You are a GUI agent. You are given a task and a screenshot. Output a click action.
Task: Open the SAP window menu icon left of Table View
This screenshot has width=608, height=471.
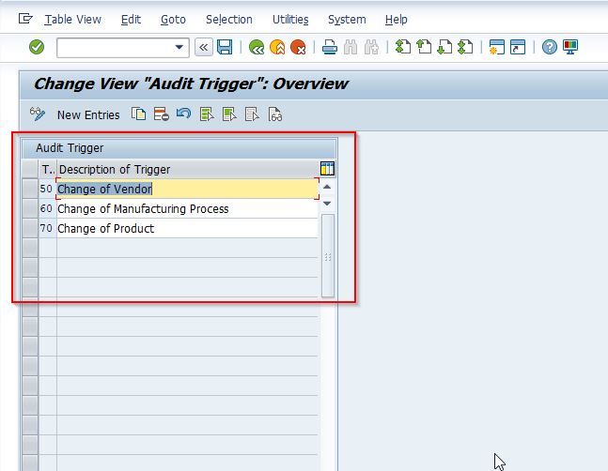pos(25,19)
